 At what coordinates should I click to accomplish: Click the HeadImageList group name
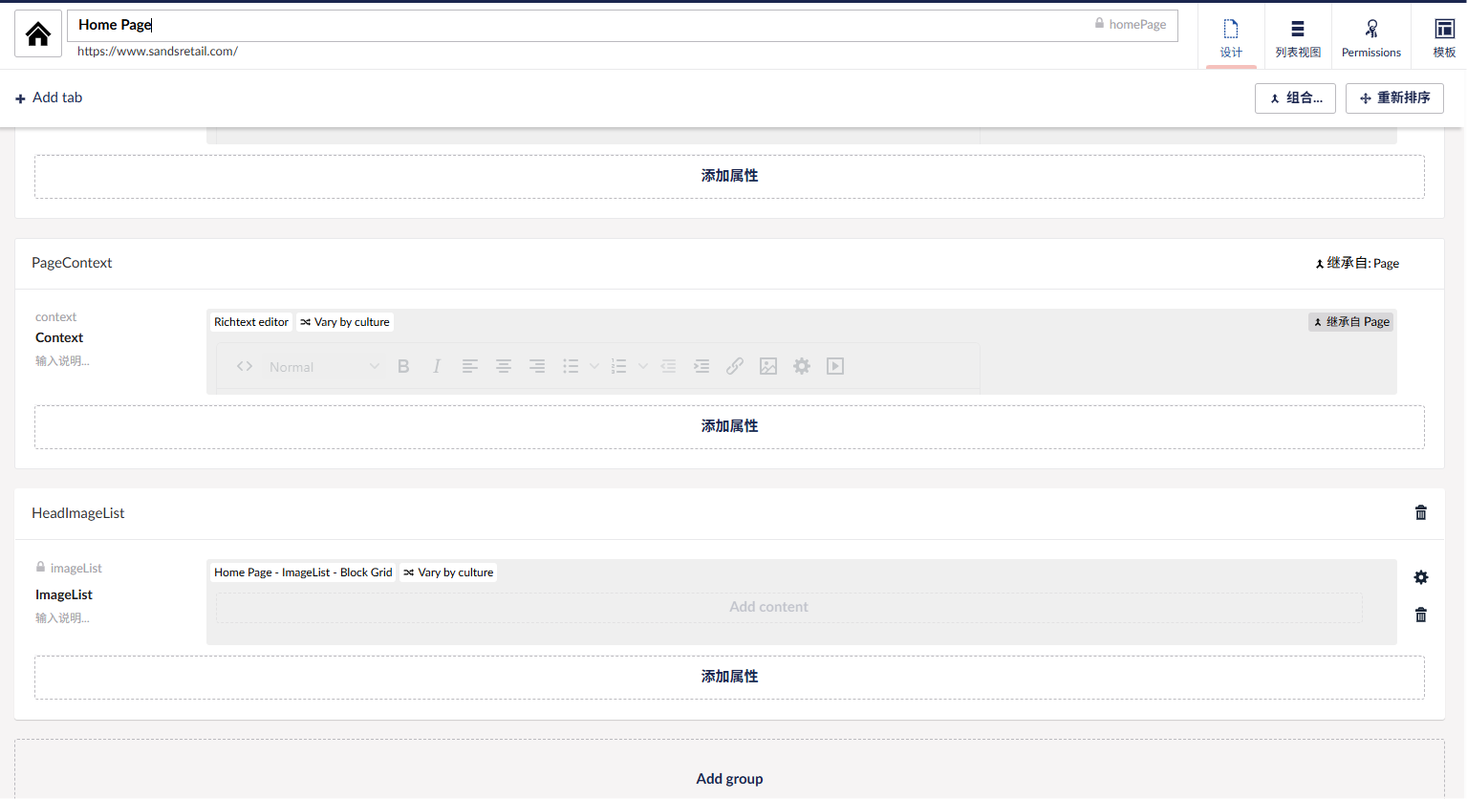78,513
